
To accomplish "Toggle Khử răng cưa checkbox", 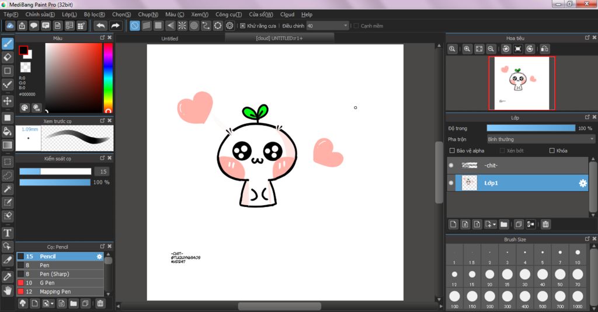I will pos(242,26).
